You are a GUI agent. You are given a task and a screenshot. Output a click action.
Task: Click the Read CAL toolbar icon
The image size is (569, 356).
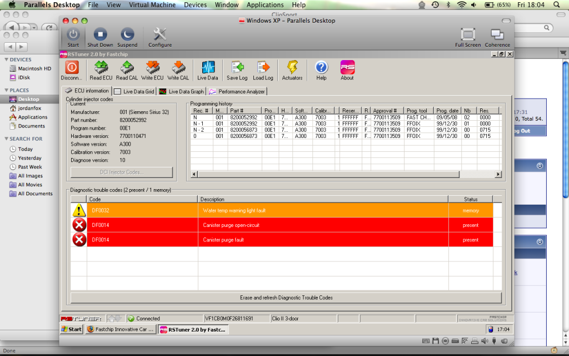tap(127, 67)
